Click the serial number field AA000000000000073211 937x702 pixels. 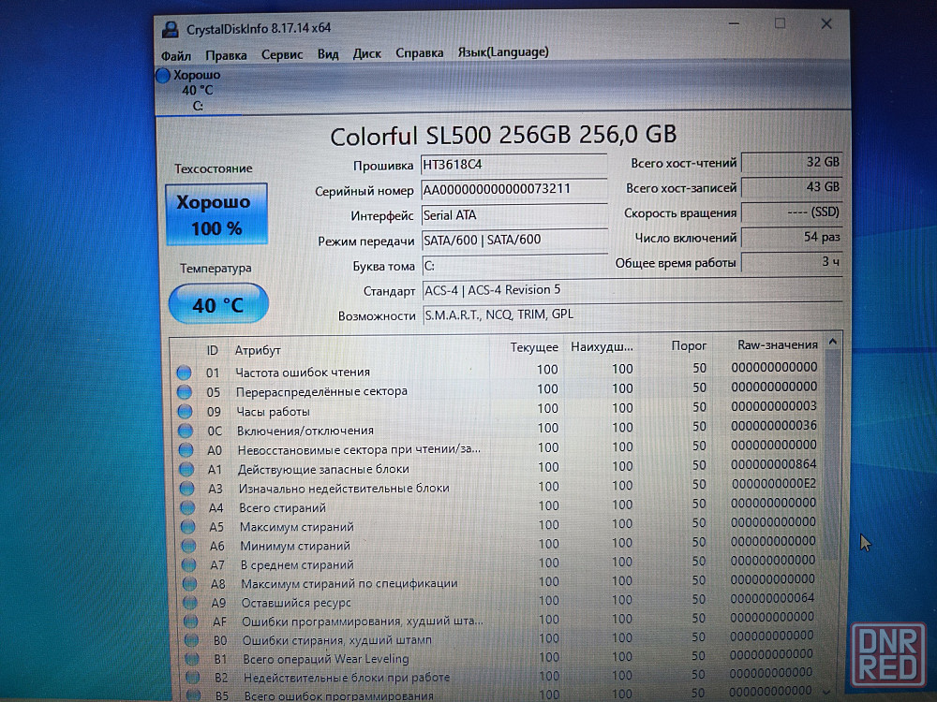pyautogui.click(x=513, y=189)
